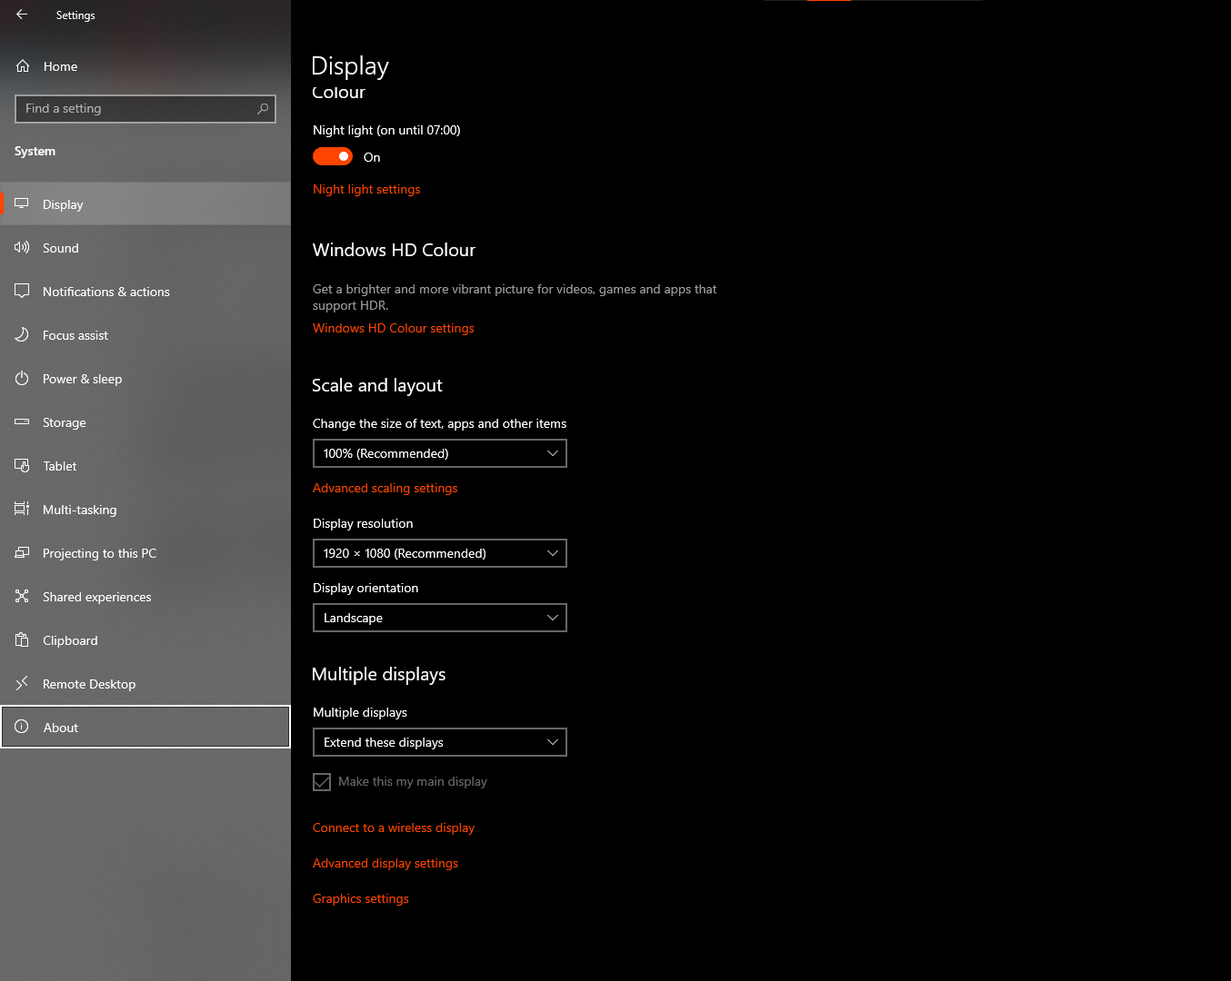The width and height of the screenshot is (1231, 981).
Task: Click the search magnifier icon
Action: [x=263, y=108]
